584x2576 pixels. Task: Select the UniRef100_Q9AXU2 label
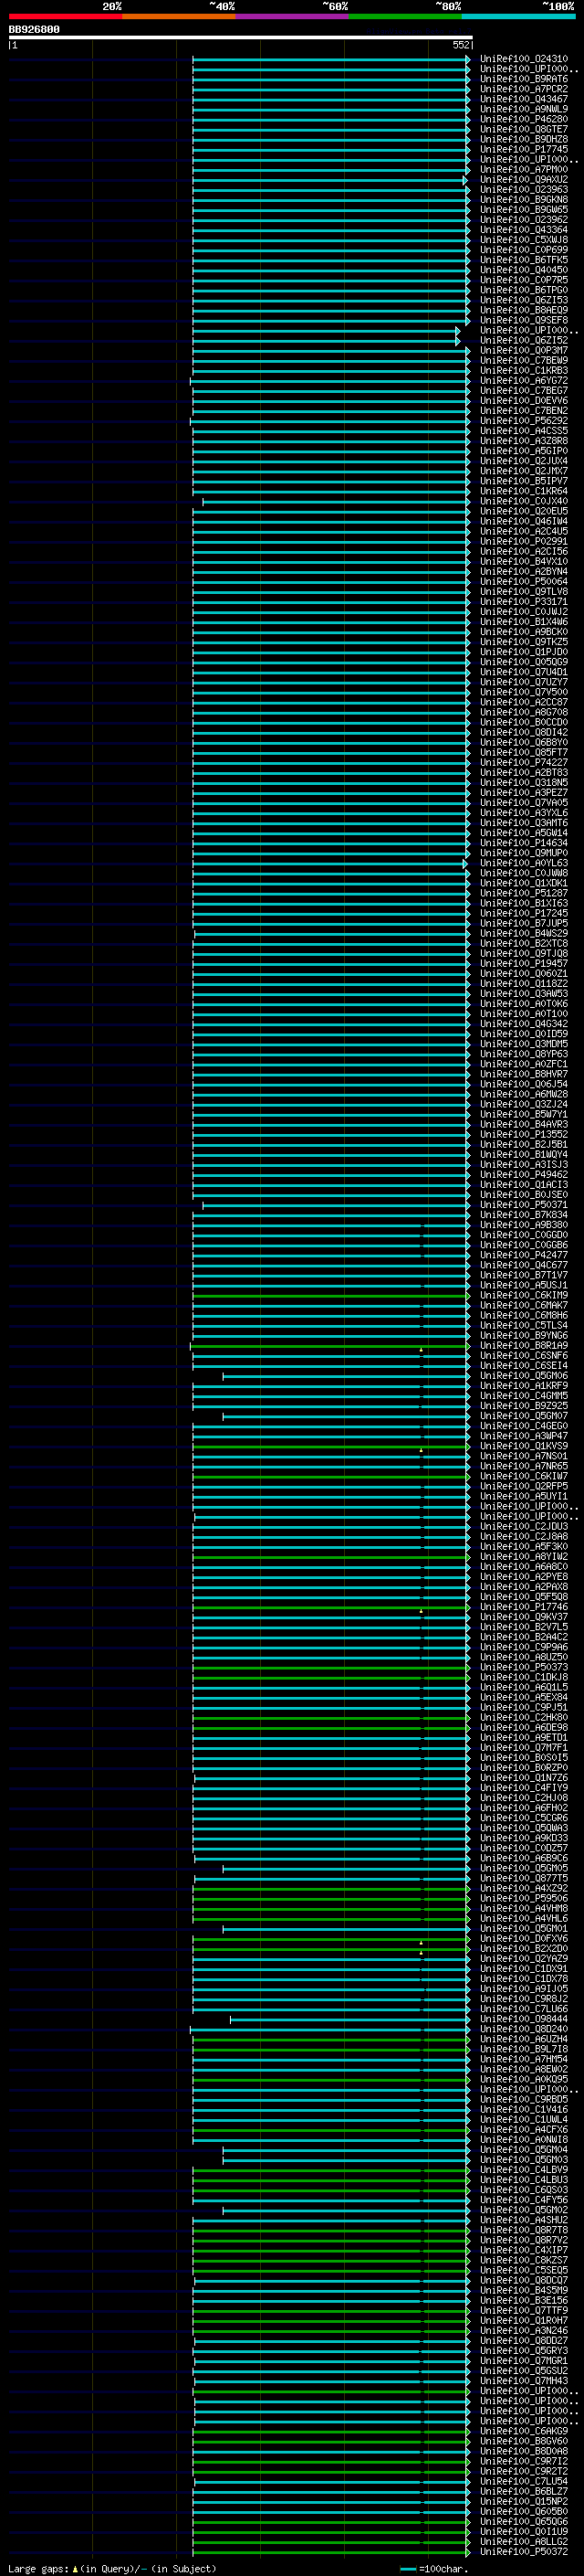click(524, 180)
